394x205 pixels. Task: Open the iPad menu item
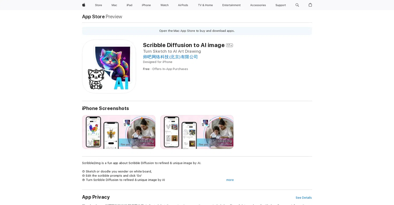(129, 5)
